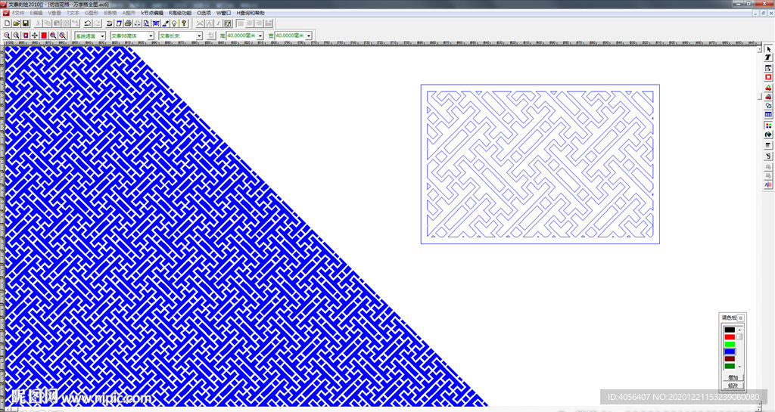Image resolution: width=775 pixels, height=412 pixels.
Task: Open the width 40.0000毫米 dropdown arrow
Action: tap(309, 36)
